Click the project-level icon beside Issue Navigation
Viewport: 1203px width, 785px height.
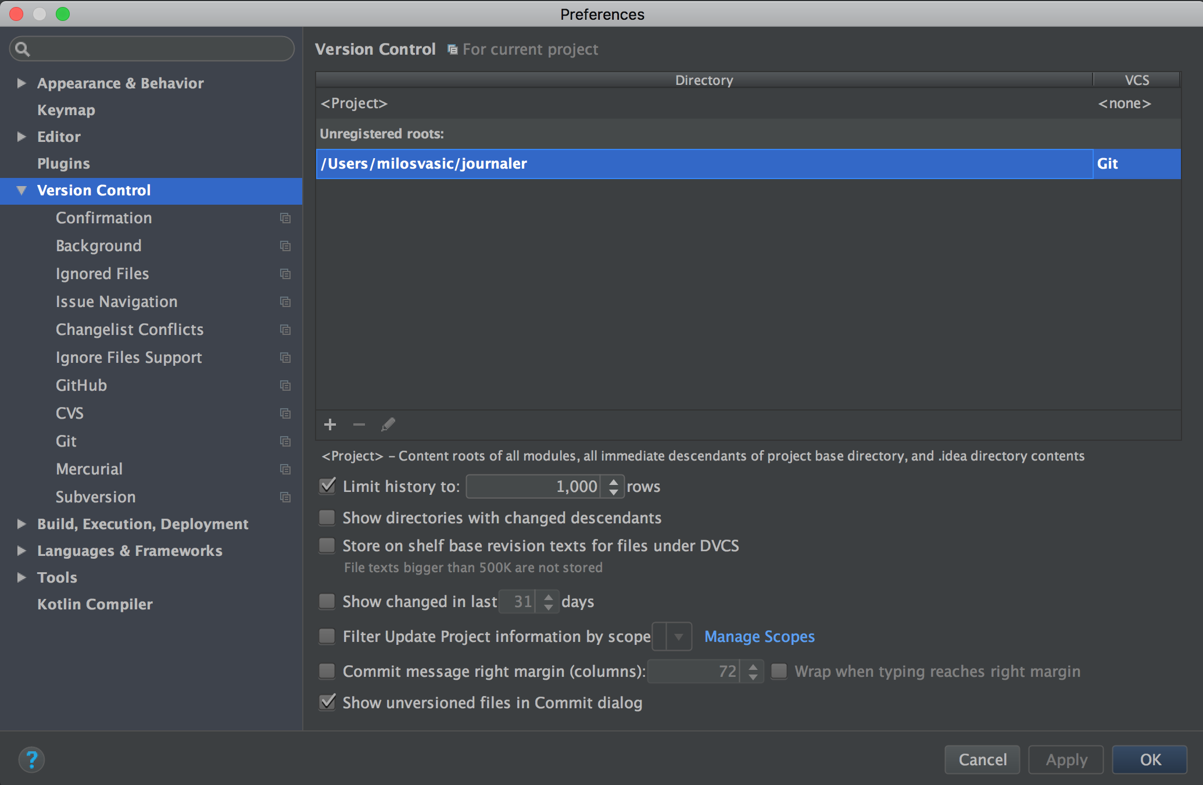click(x=285, y=302)
